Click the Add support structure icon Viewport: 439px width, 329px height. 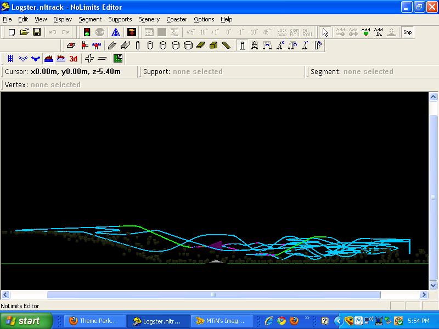[x=379, y=32]
